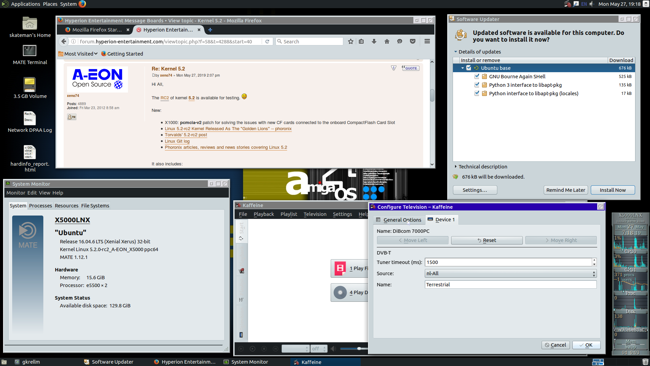Open the Most Visited bookmarks dropdown
This screenshot has width=650, height=366.
(x=78, y=54)
